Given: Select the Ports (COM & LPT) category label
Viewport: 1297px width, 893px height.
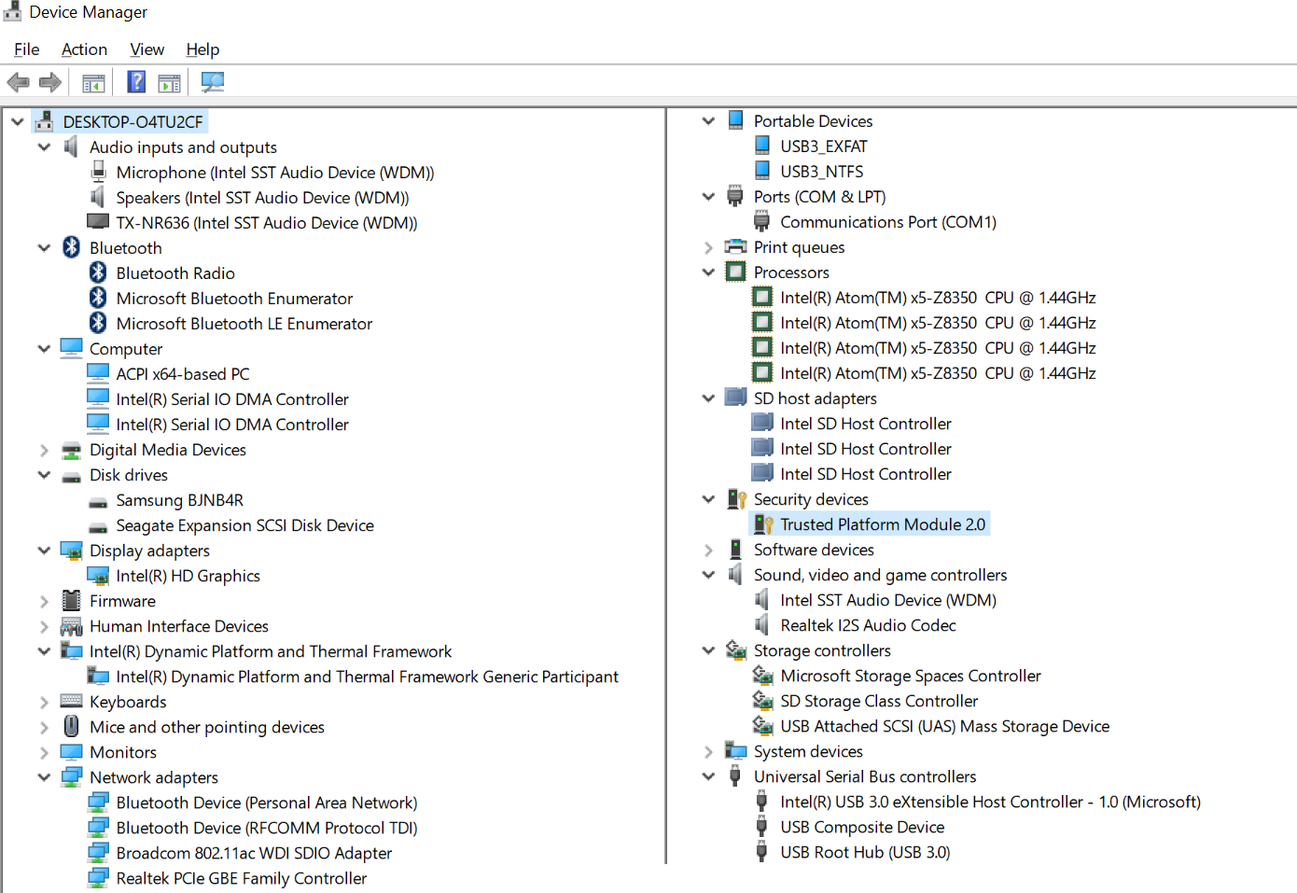Looking at the screenshot, I should pos(819,197).
